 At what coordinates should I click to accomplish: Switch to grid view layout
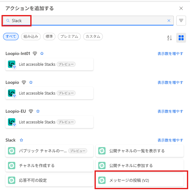[181, 38]
